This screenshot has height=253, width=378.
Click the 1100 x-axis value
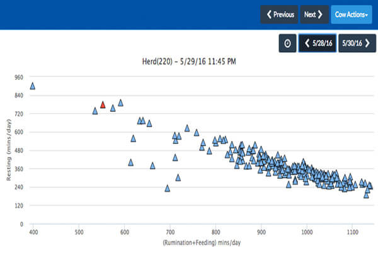(352, 232)
